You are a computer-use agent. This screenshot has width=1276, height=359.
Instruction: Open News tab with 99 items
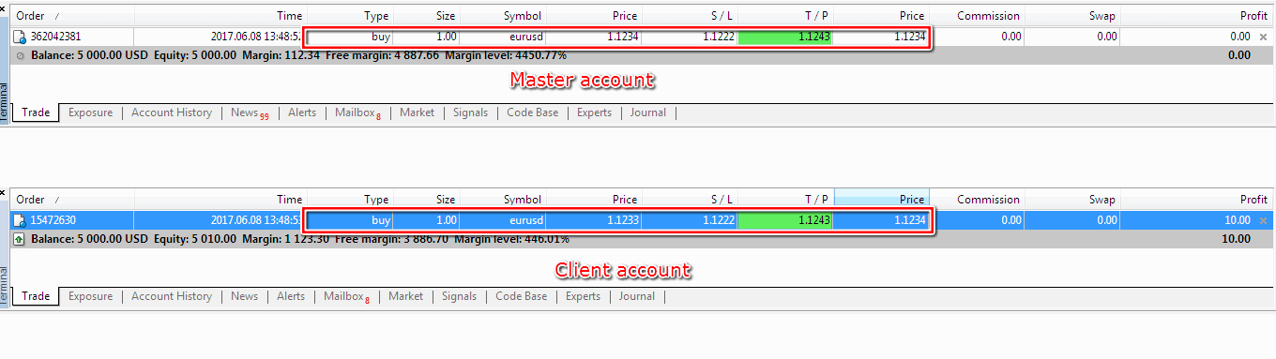click(x=250, y=112)
